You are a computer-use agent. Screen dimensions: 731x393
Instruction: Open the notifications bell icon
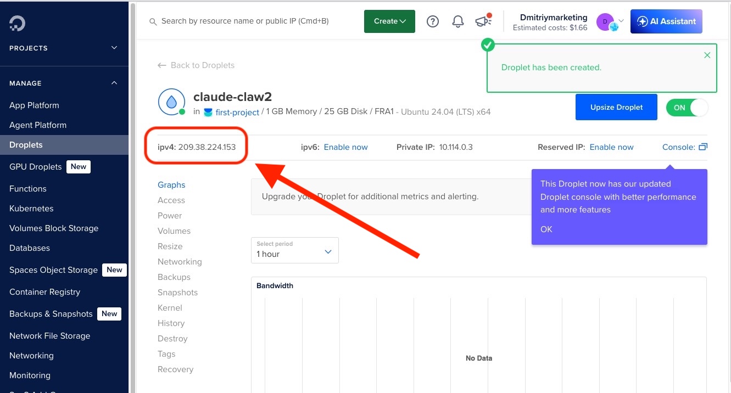tap(458, 21)
